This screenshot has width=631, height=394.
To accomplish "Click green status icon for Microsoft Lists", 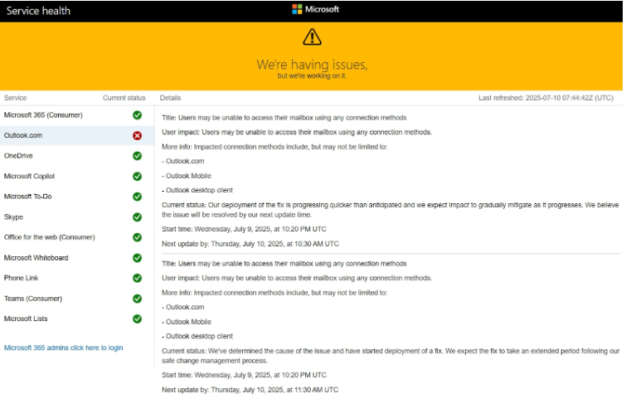I will click(137, 319).
